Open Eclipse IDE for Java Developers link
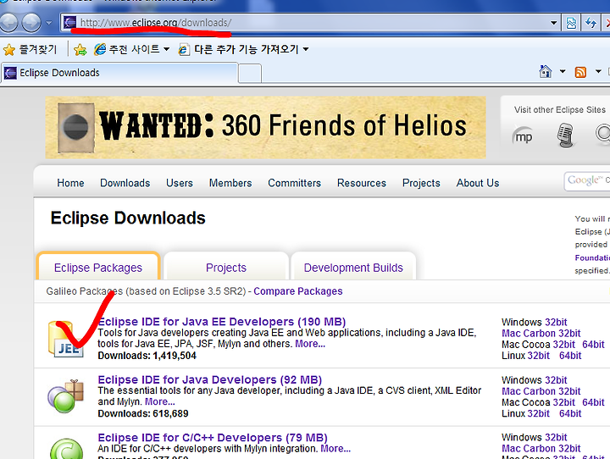This screenshot has height=459, width=610. [x=210, y=379]
